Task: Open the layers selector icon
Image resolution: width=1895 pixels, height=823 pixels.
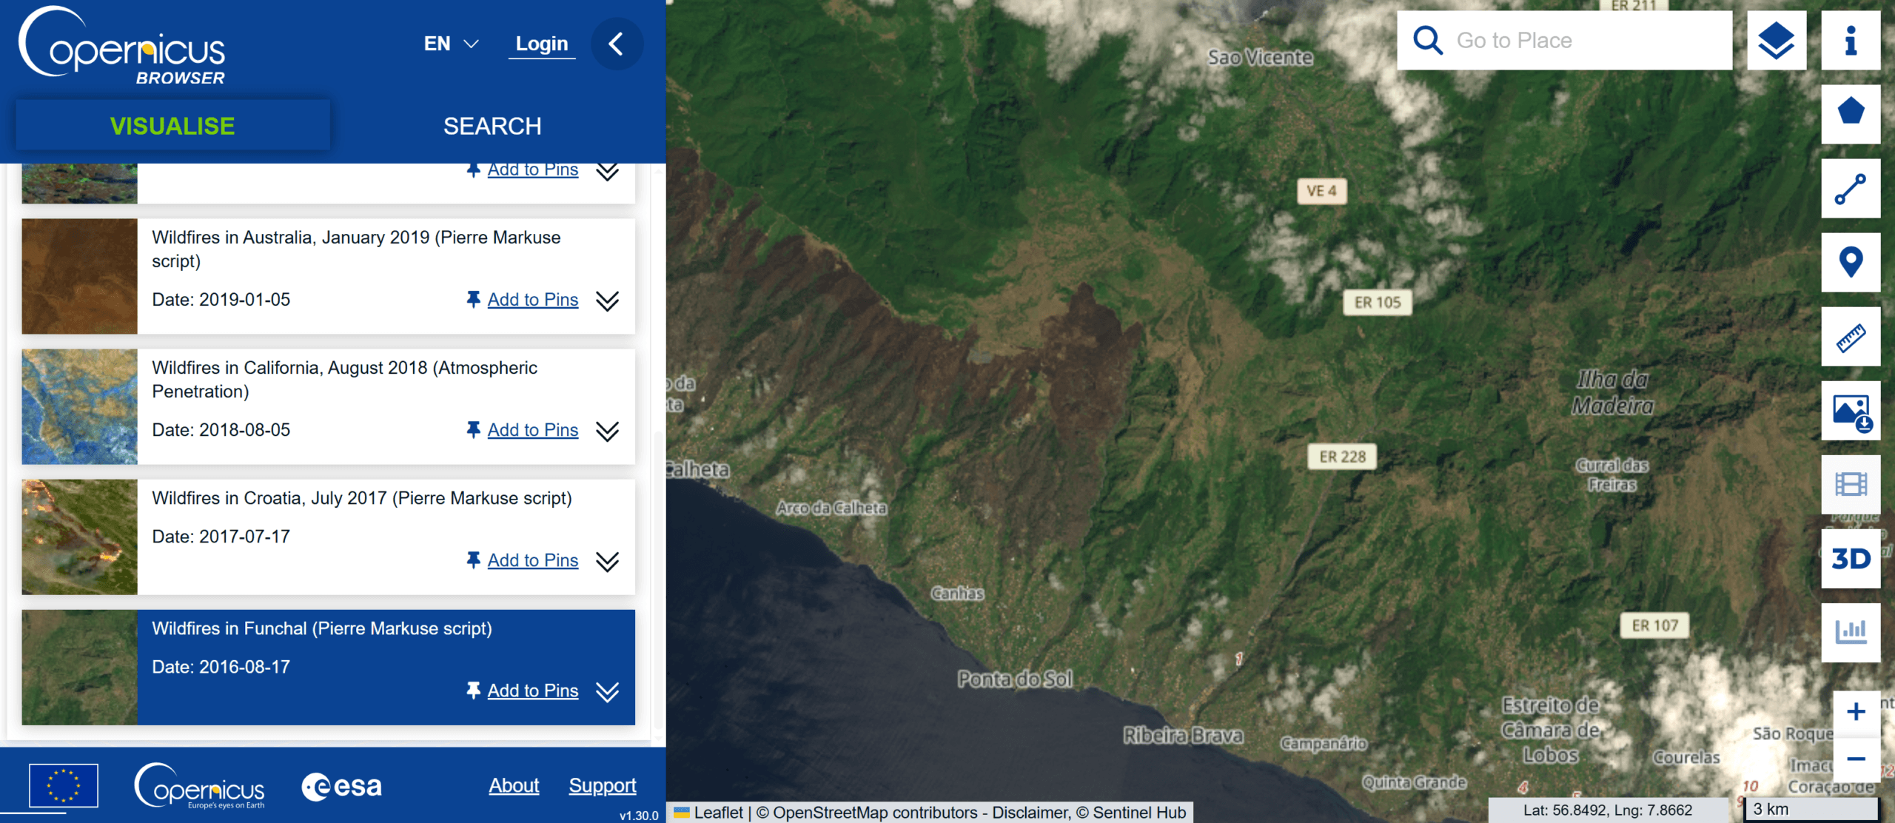Action: pos(1776,41)
